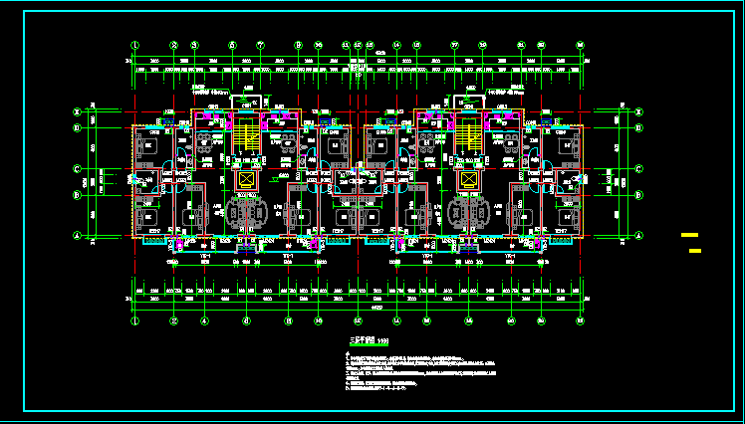
Task: Select the left unit's yellow staircase
Action: pyautogui.click(x=246, y=136)
